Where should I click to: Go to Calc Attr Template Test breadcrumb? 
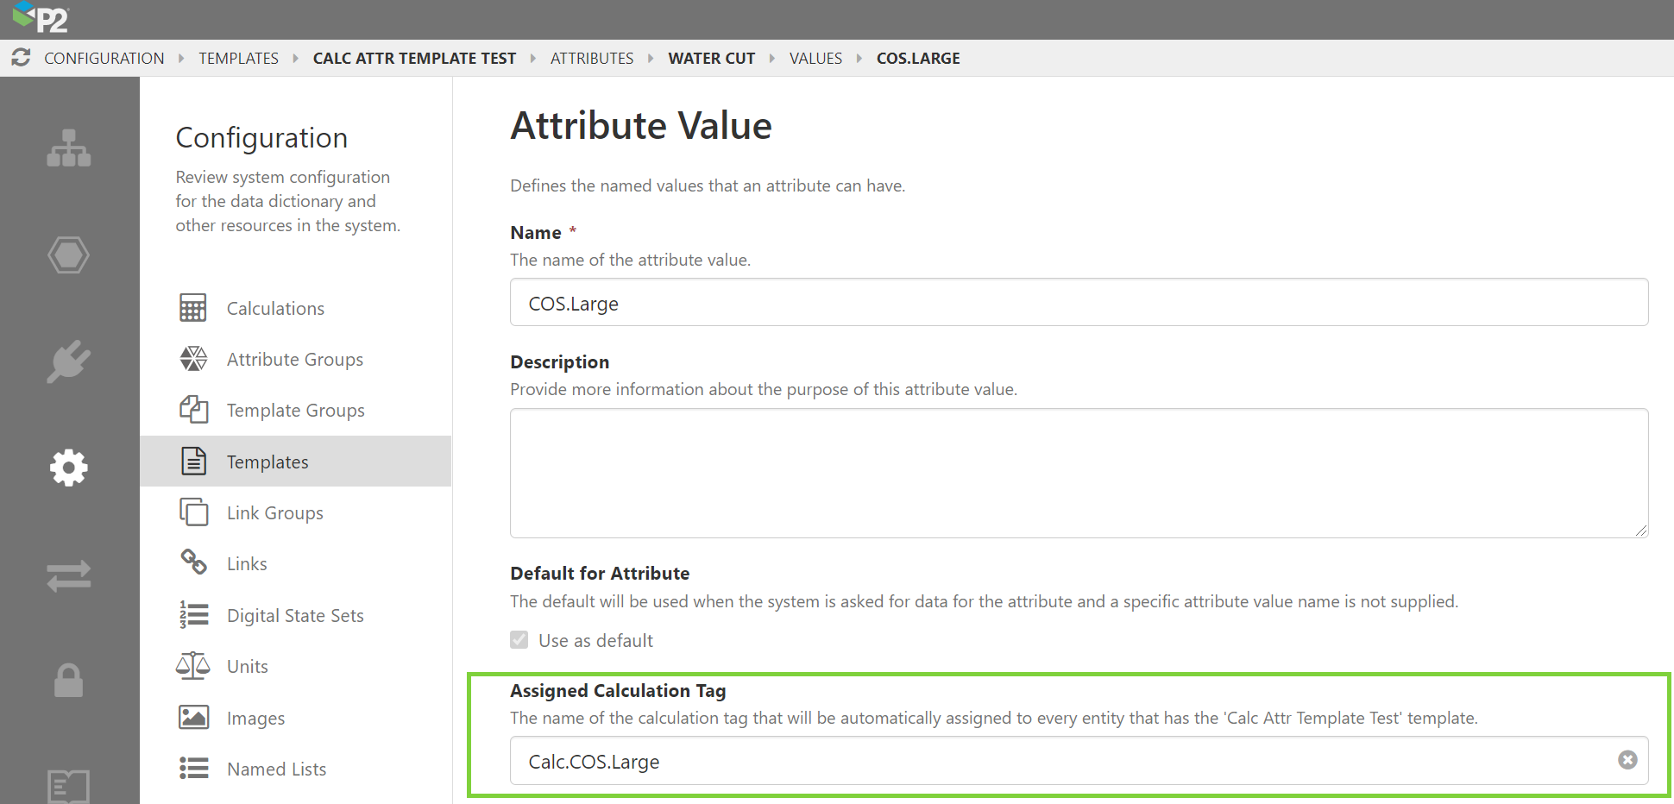pos(414,59)
